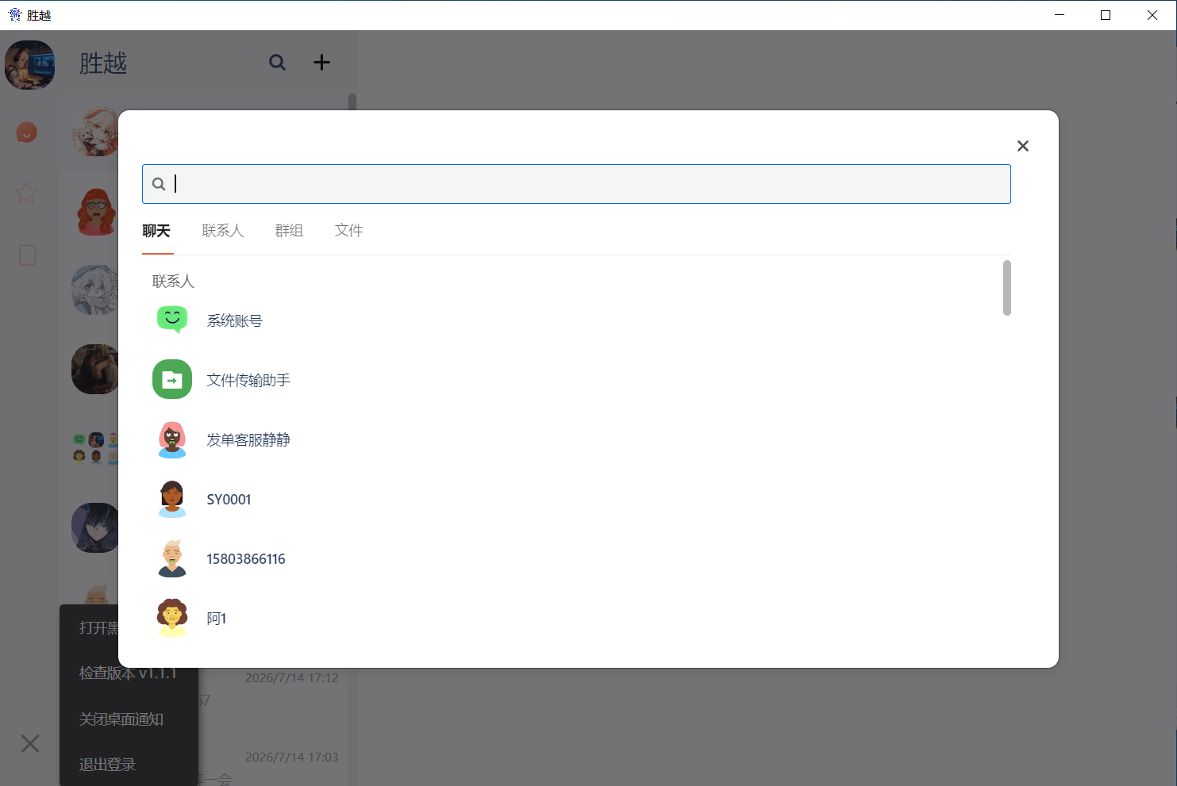Select the contact name 发单客服静静
The image size is (1177, 786).
(x=248, y=439)
